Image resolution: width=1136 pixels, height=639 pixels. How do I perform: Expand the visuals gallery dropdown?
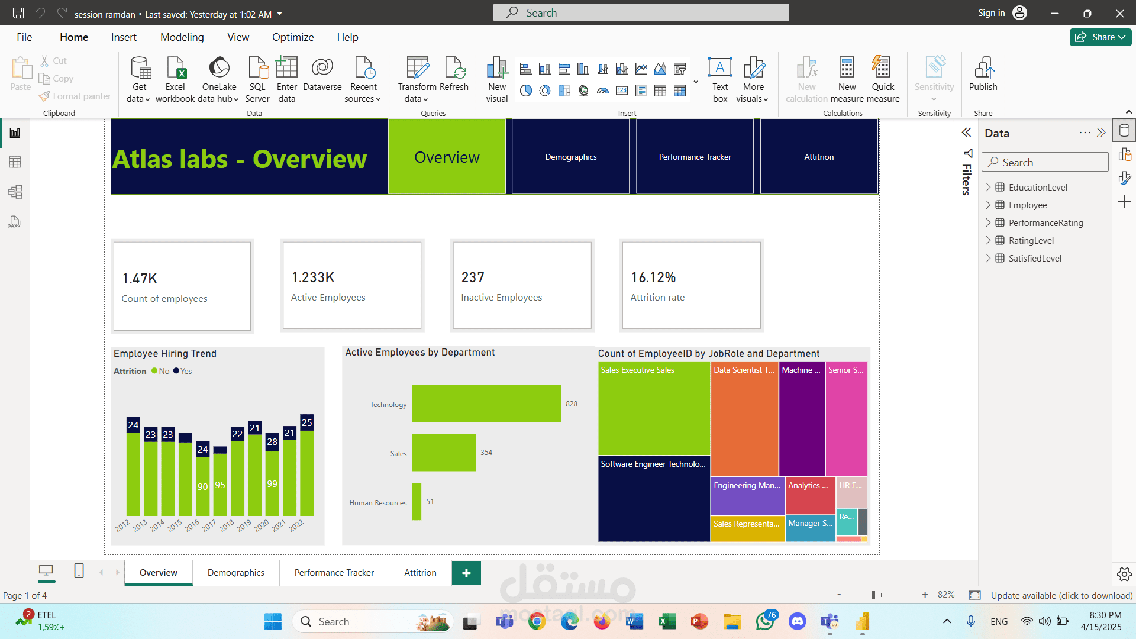[x=696, y=80]
